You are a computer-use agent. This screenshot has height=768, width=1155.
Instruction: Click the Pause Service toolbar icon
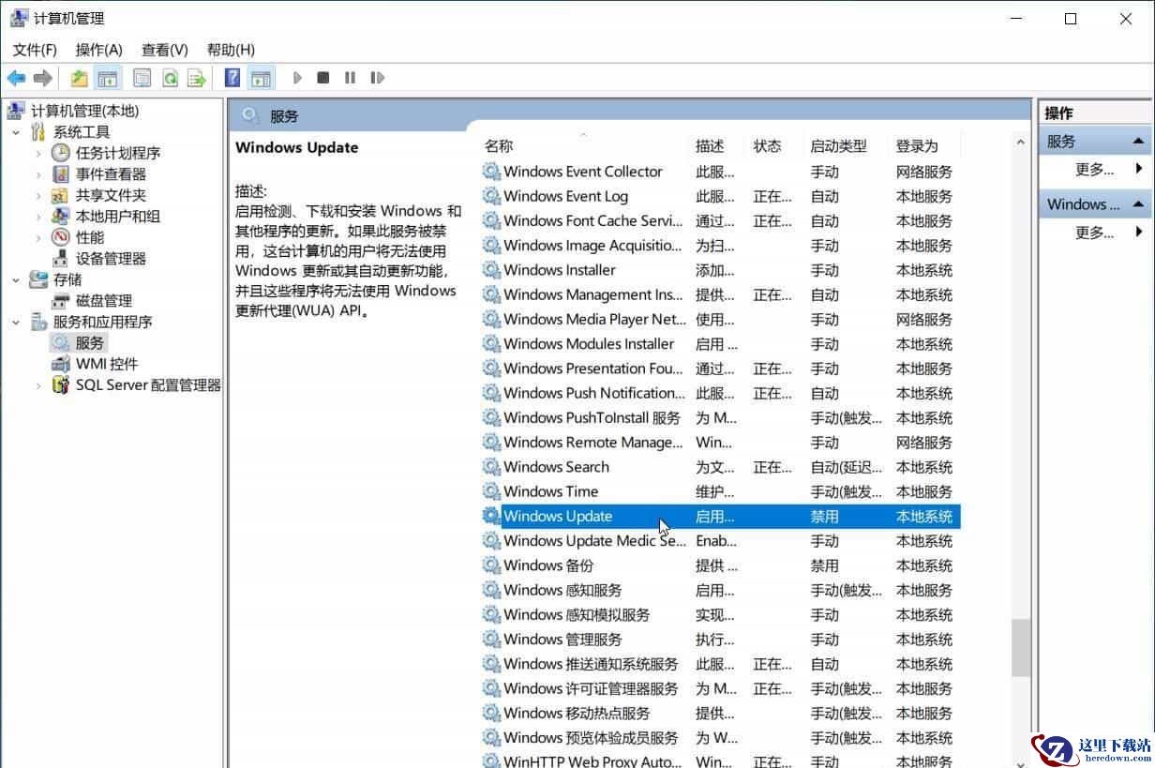[350, 78]
